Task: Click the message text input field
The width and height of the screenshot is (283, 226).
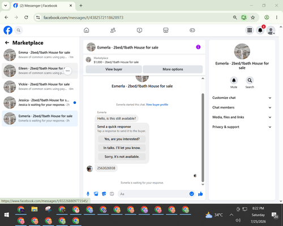Action: pos(153,194)
